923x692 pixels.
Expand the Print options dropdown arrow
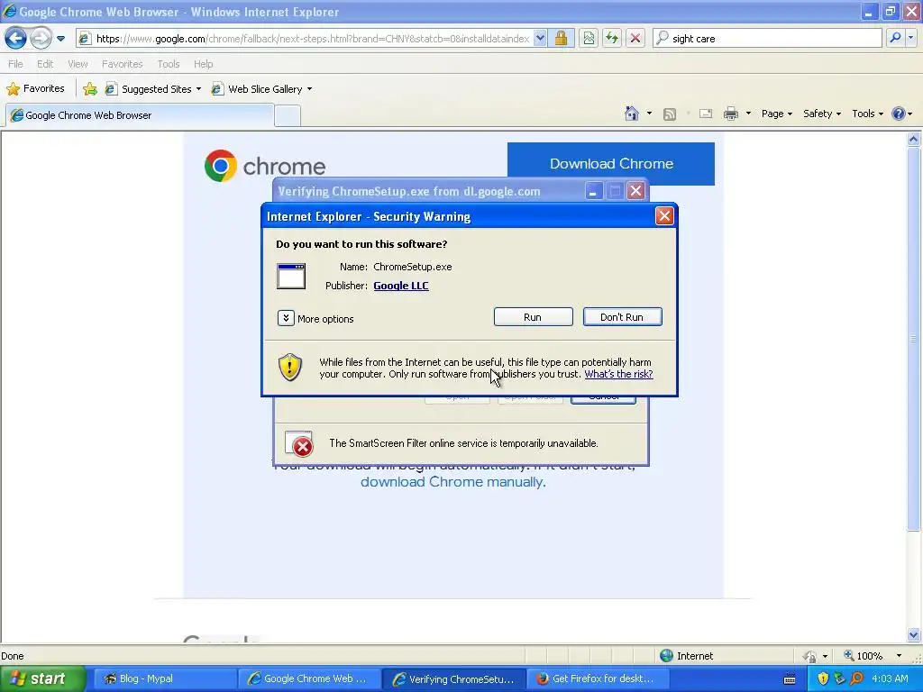pyautogui.click(x=748, y=114)
